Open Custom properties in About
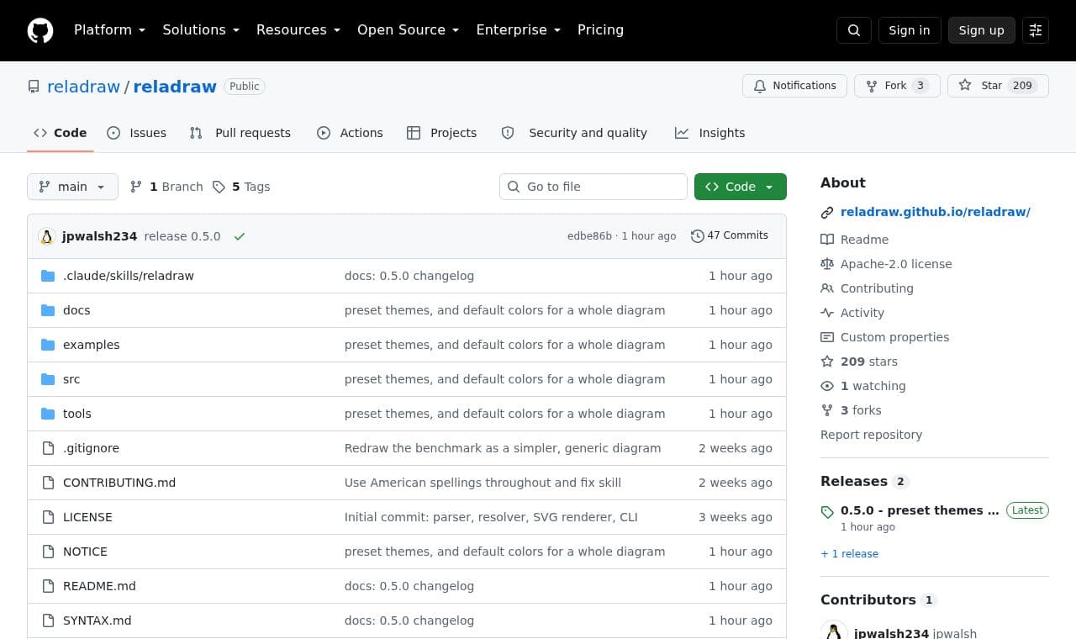This screenshot has width=1076, height=639. 885,337
